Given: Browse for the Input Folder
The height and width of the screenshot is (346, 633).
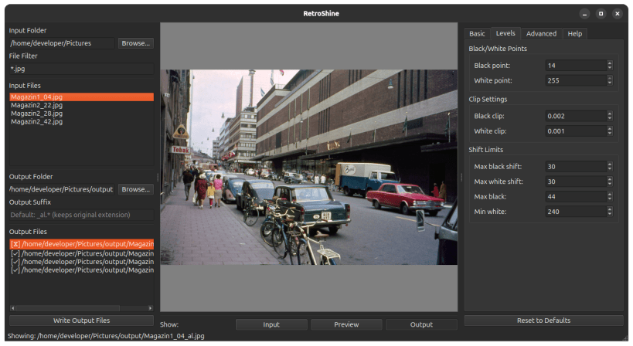Looking at the screenshot, I should tap(135, 43).
